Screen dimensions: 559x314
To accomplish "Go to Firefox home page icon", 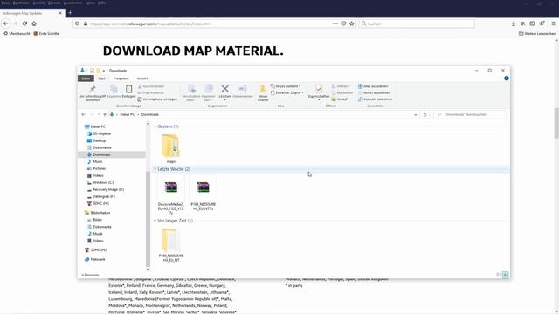I will pos(34,24).
